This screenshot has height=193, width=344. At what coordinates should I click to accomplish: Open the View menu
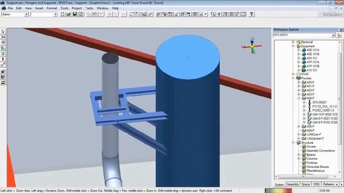coord(28,9)
